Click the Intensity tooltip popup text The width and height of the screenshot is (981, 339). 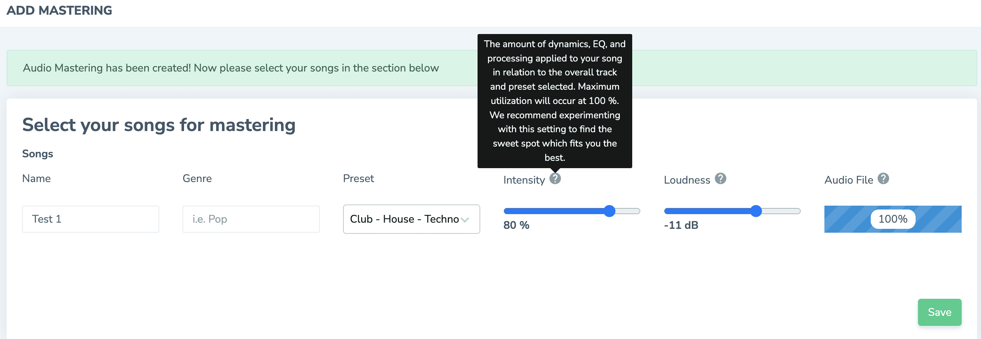555,101
